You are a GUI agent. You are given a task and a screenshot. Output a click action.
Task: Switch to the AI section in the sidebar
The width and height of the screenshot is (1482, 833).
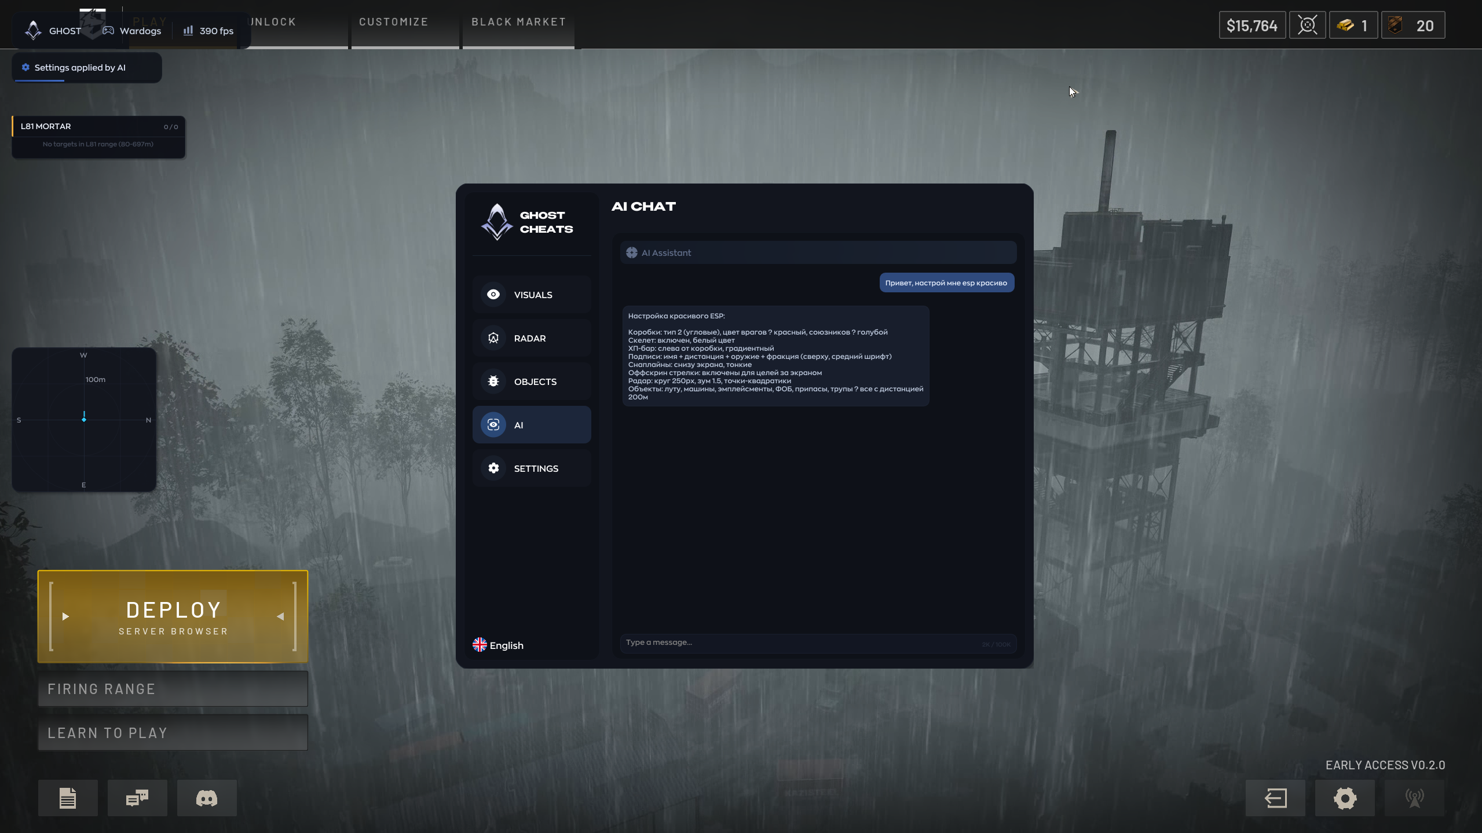(532, 425)
